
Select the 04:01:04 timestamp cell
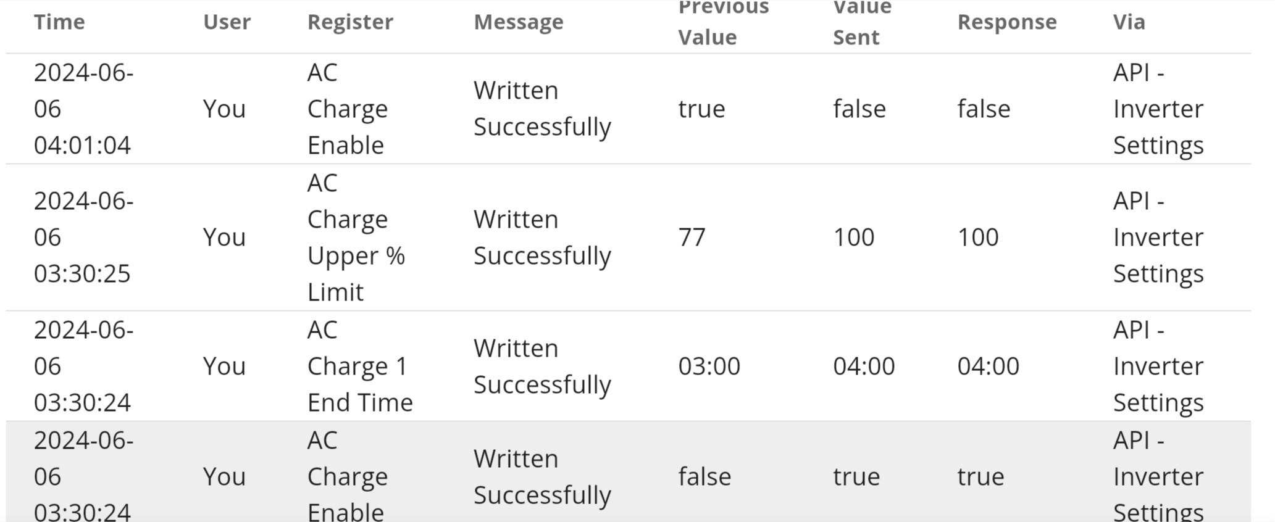pyautogui.click(x=84, y=109)
